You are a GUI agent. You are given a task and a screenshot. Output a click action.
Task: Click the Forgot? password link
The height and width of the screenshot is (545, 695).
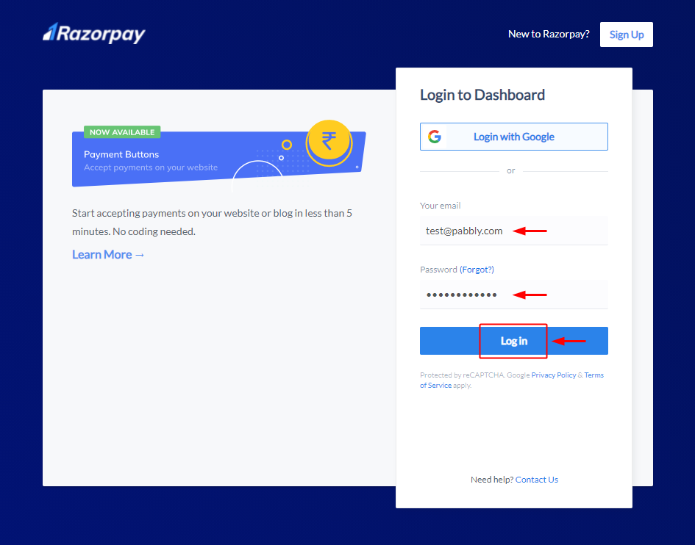pos(477,269)
